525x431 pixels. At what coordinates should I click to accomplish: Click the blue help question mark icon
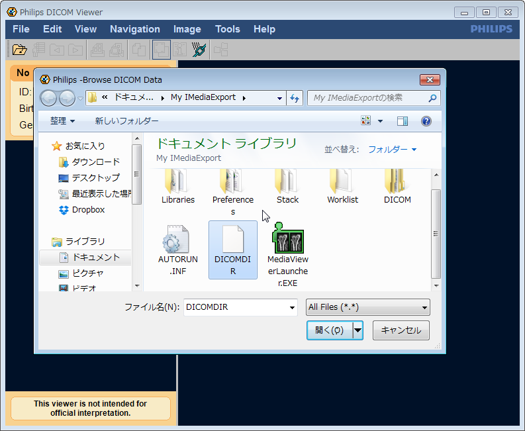pos(426,121)
